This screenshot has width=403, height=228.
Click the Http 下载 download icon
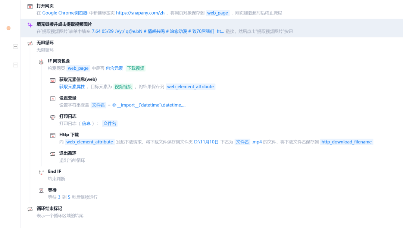tap(53, 135)
